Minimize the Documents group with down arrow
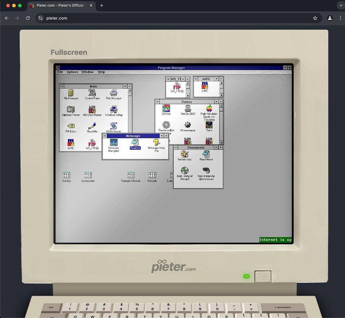The image size is (345, 318). click(216, 147)
